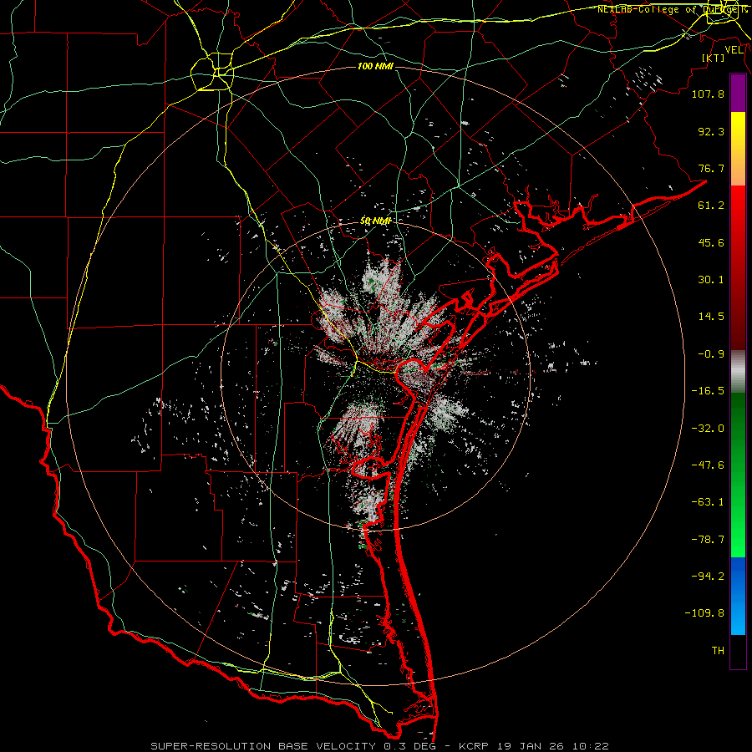
Task: Click the product title caption at bottom
Action: [x=380, y=746]
